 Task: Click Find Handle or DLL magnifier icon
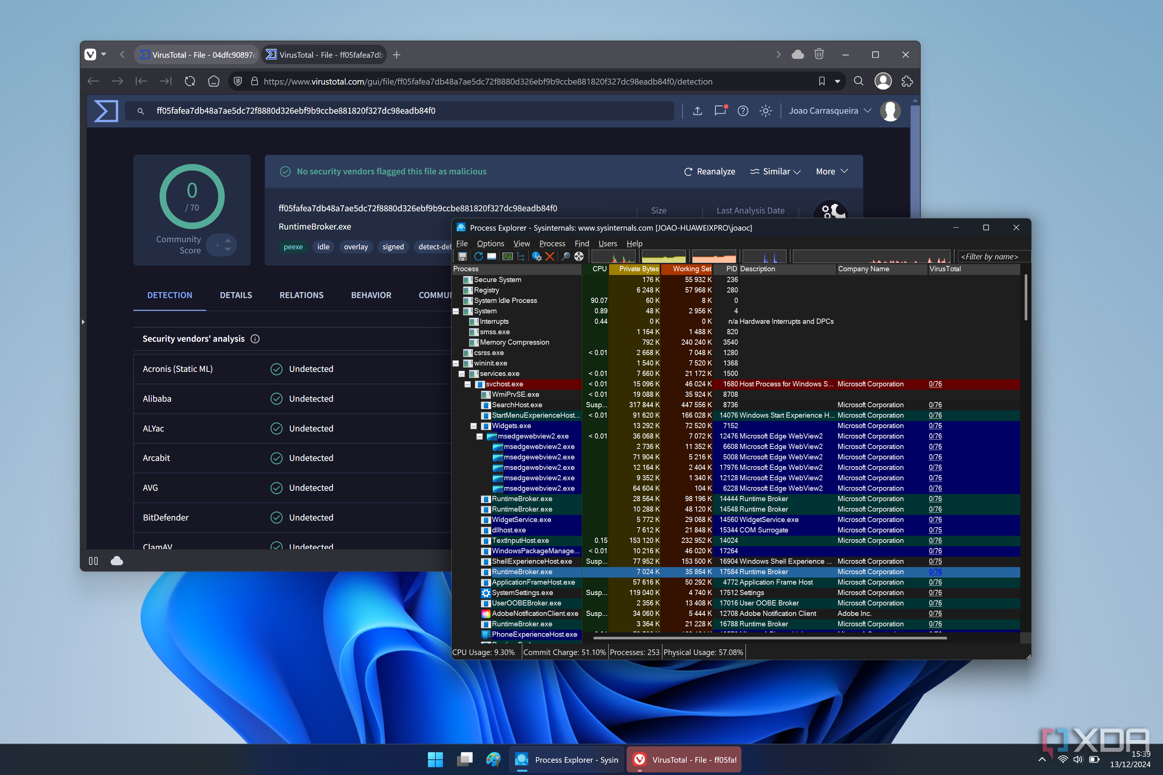pos(566,256)
